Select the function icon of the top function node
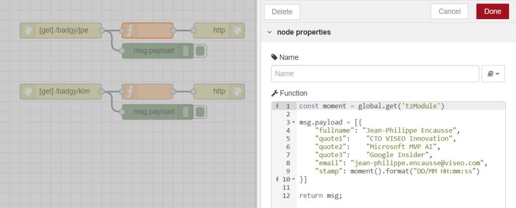Image resolution: width=516 pixels, height=208 pixels. [x=130, y=31]
